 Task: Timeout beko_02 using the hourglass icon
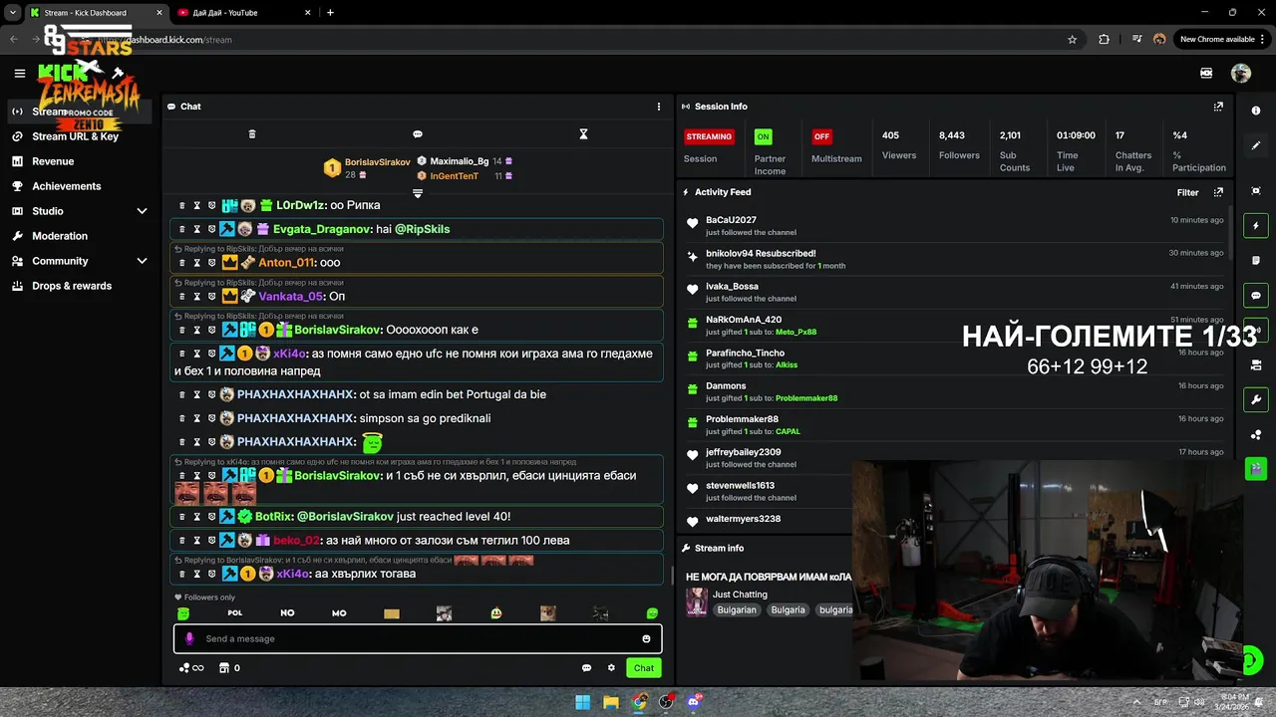click(197, 540)
